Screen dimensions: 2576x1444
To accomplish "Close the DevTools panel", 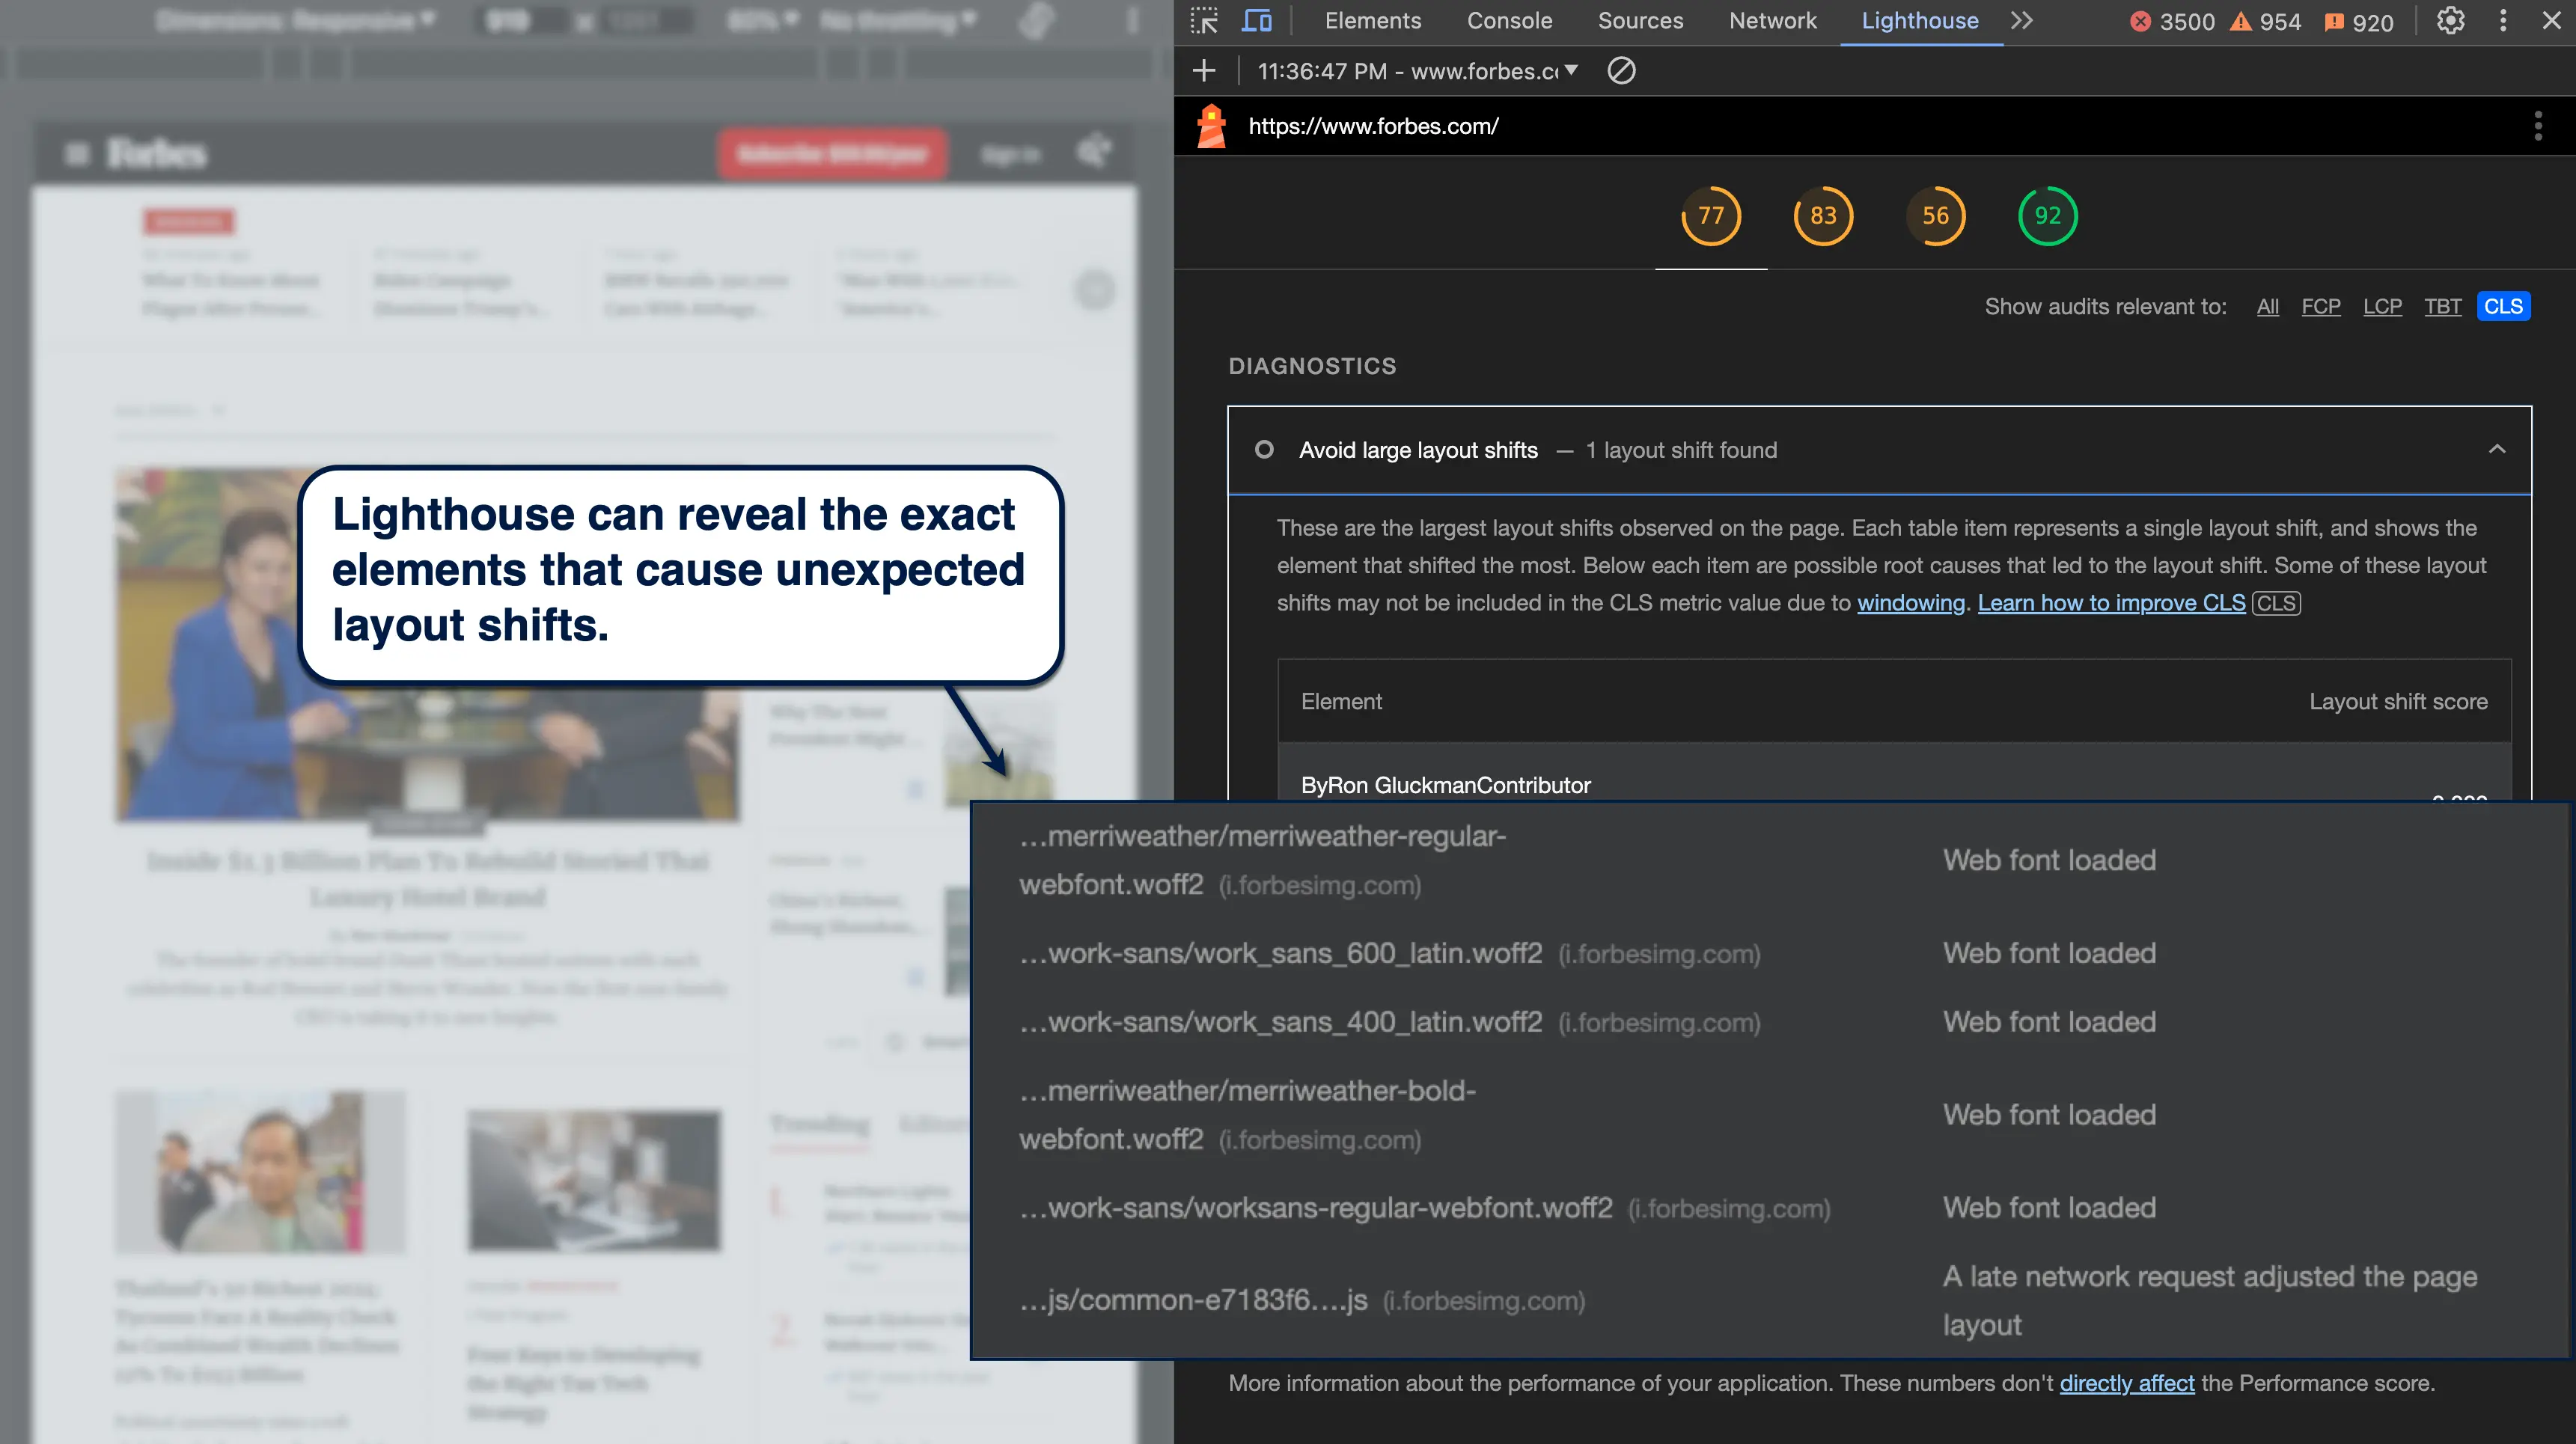I will [2551, 21].
